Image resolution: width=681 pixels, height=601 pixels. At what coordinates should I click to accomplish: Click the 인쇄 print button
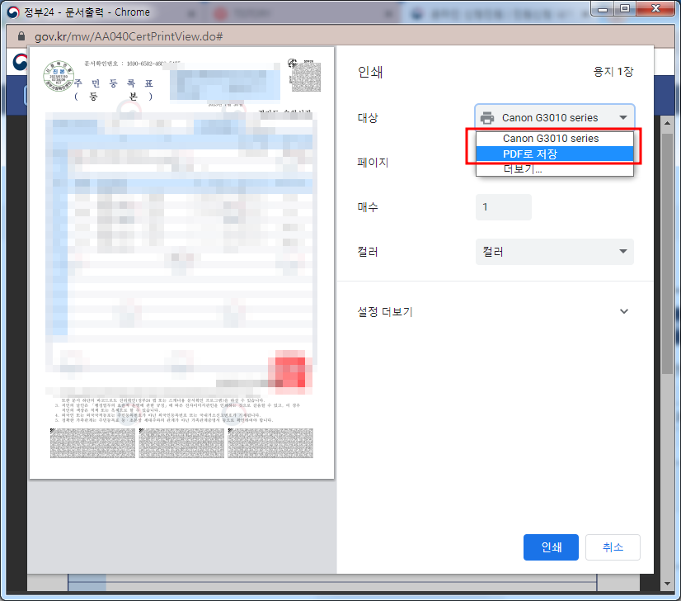551,547
